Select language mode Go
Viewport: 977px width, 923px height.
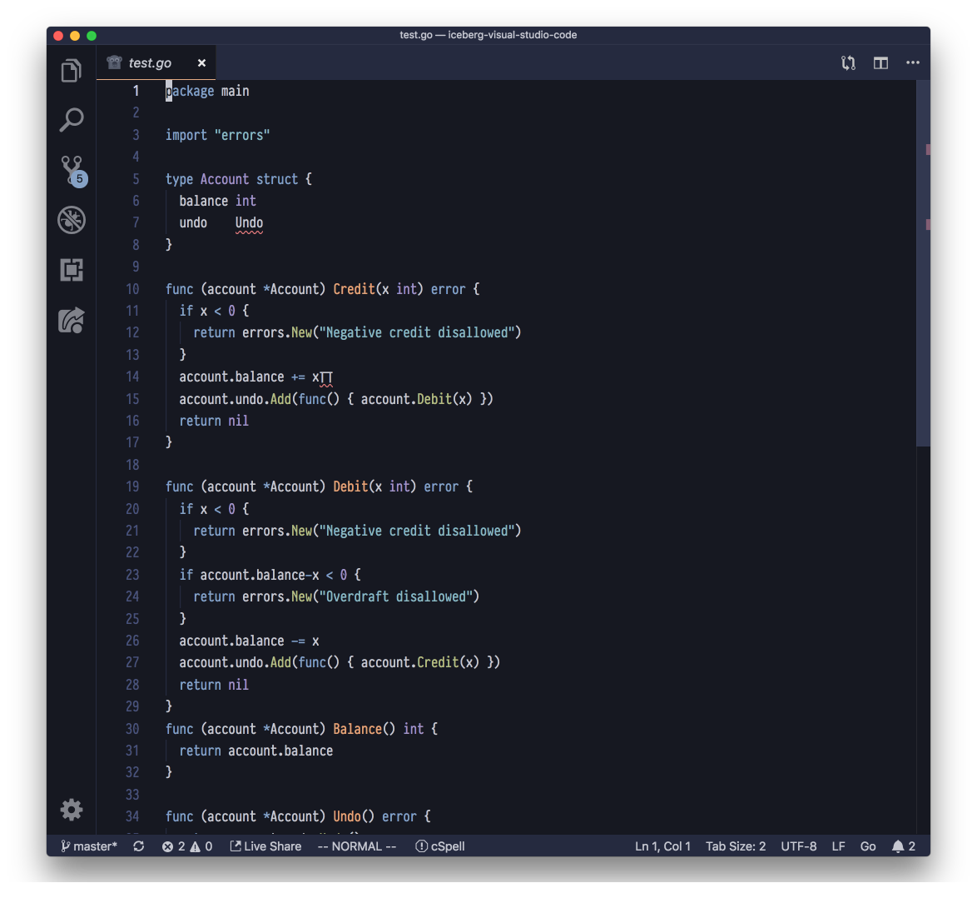pos(867,846)
